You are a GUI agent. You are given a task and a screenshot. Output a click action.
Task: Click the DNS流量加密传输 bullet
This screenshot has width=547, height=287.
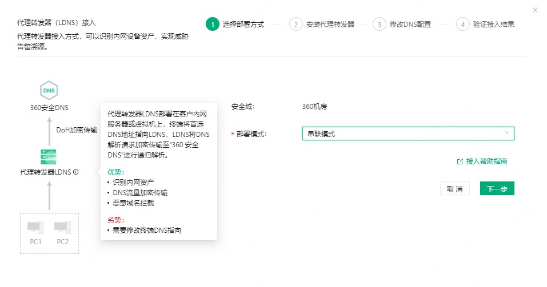coord(140,193)
